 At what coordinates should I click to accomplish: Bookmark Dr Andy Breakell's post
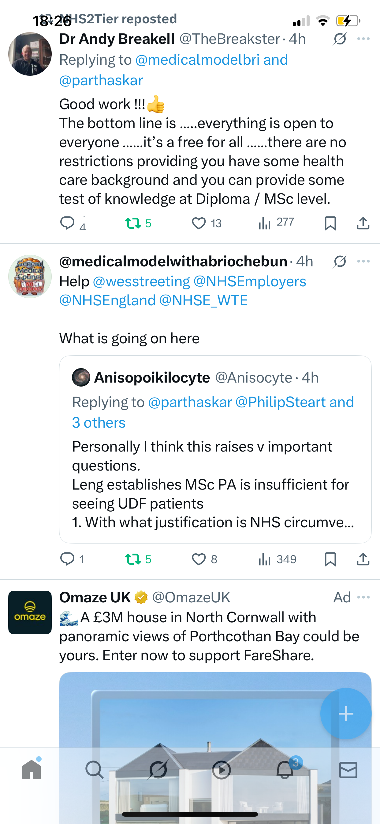(330, 223)
